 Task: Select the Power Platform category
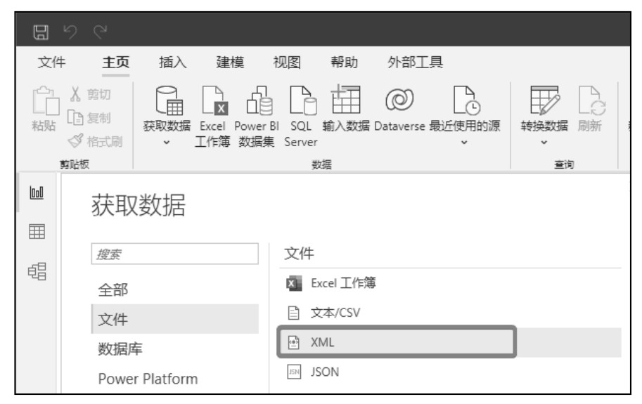pos(148,379)
